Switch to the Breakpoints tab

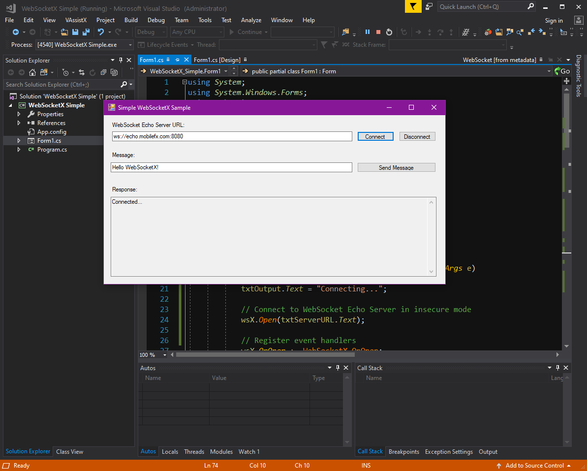click(x=404, y=451)
